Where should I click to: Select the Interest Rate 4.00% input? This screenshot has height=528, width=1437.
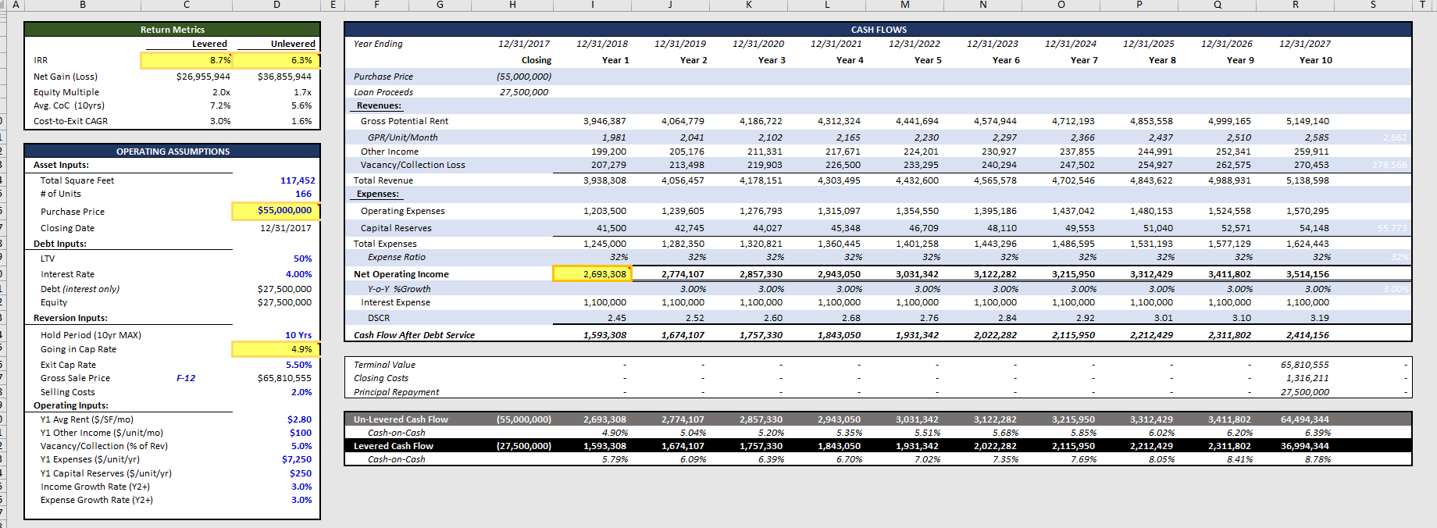(x=298, y=274)
